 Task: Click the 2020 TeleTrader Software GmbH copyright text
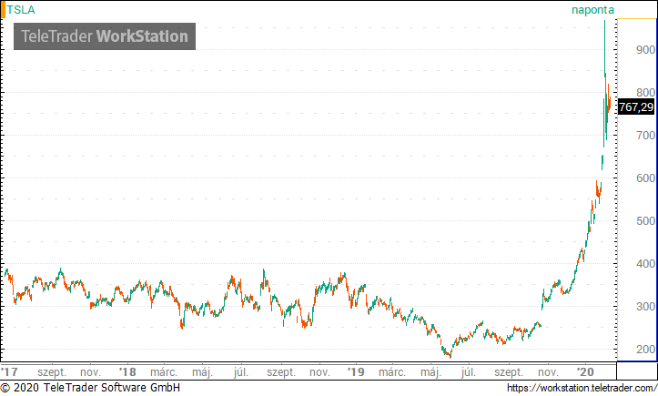click(x=90, y=387)
